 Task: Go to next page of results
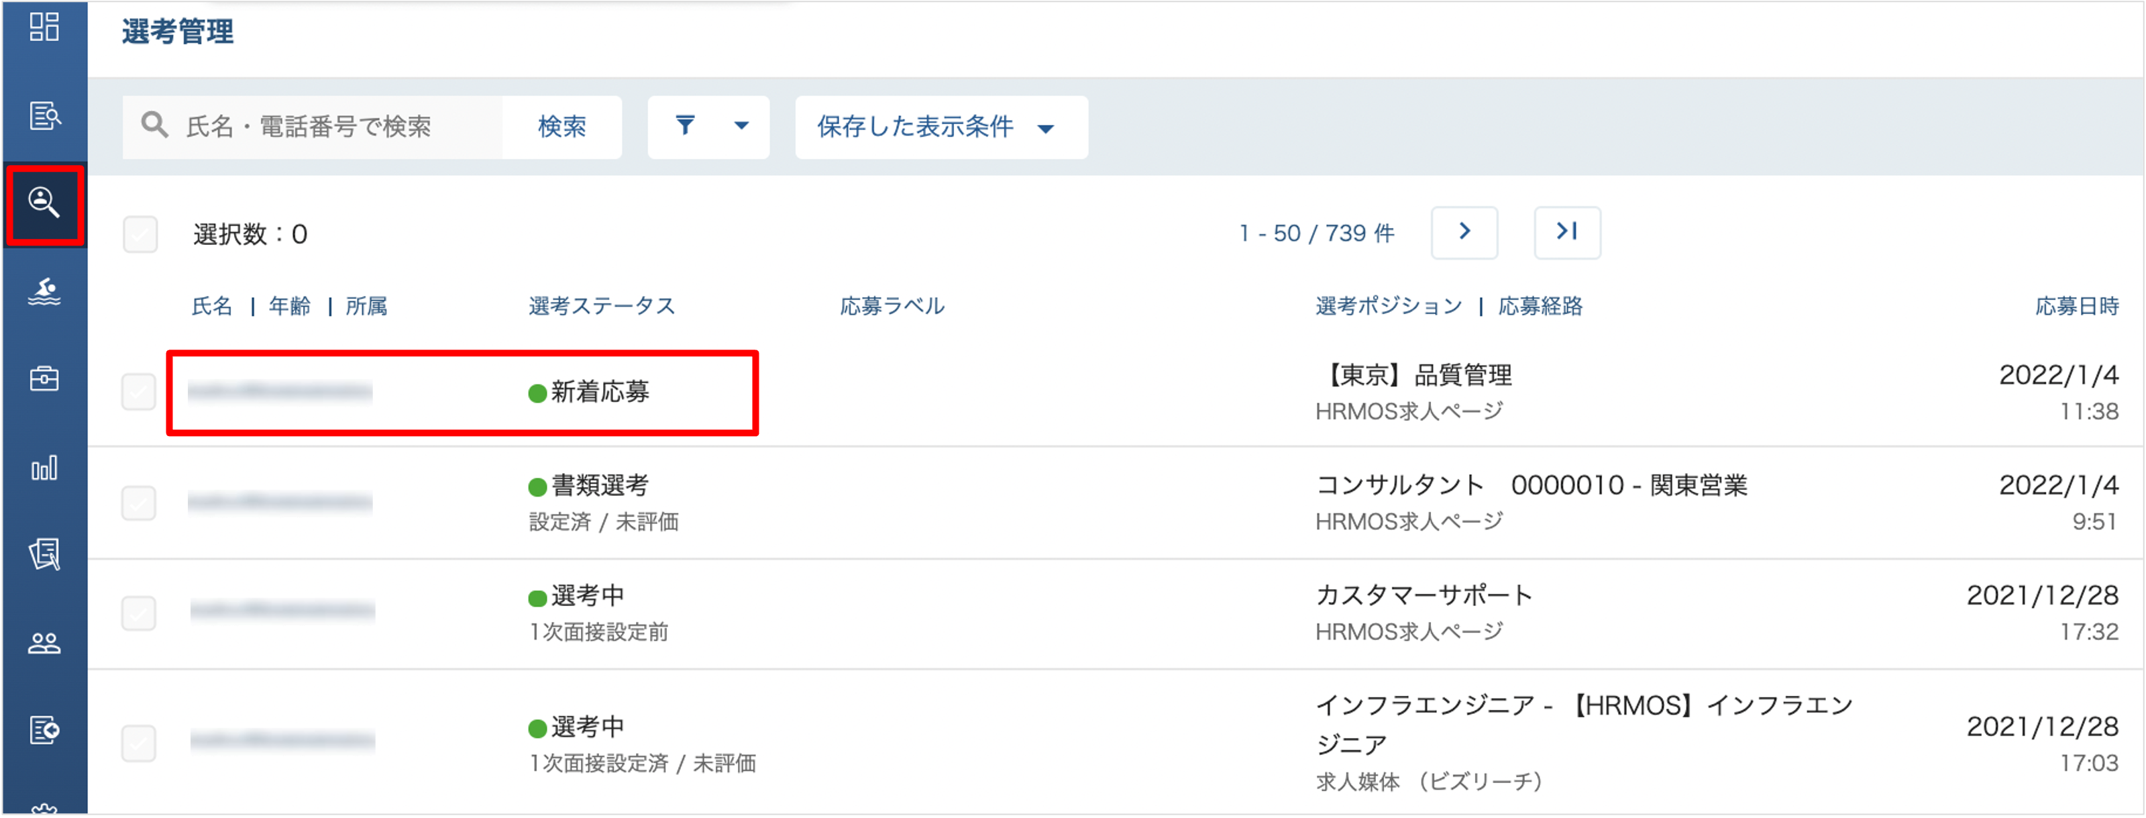coord(1464,232)
